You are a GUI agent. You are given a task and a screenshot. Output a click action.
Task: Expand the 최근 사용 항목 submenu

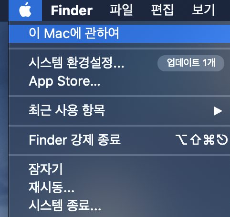[119, 110]
